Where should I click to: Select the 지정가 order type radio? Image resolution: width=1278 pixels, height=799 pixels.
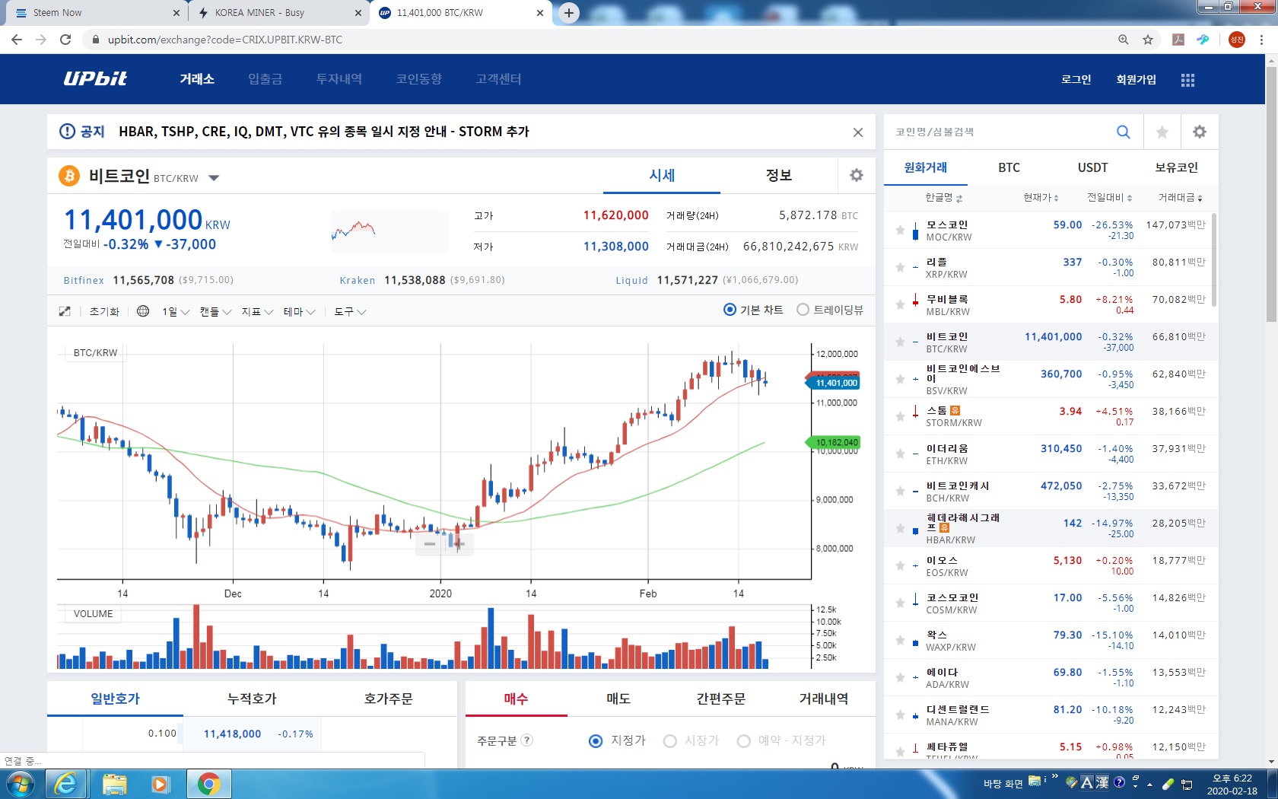point(596,741)
